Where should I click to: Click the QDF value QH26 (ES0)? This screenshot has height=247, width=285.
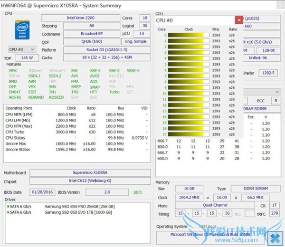(x=92, y=42)
